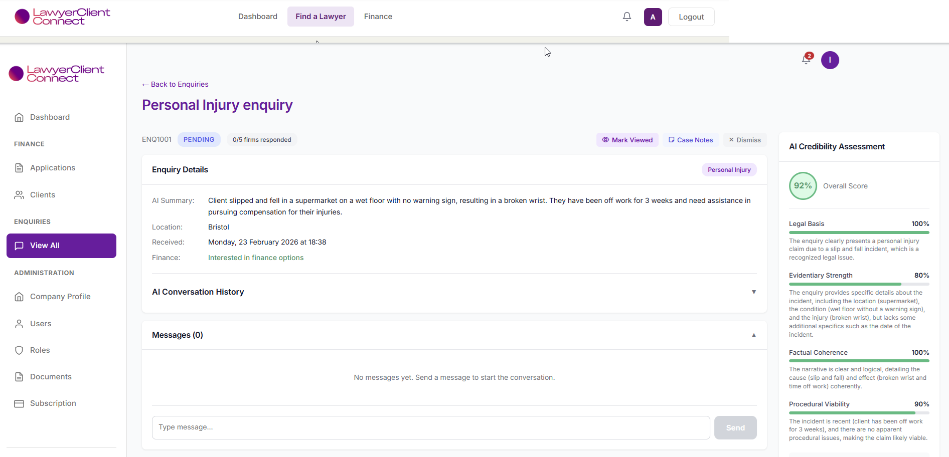
Task: Open notifications bell with red badge
Action: pos(806,60)
